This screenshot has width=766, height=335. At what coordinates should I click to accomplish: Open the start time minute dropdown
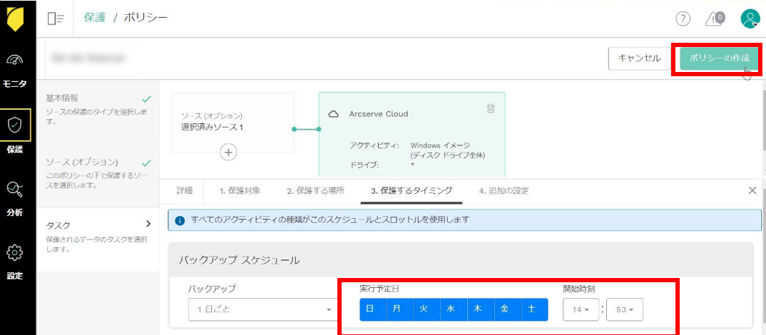point(625,310)
